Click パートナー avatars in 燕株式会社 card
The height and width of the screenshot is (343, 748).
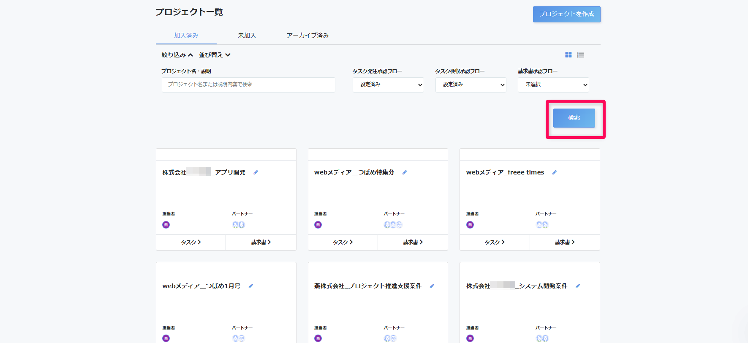pyautogui.click(x=390, y=338)
